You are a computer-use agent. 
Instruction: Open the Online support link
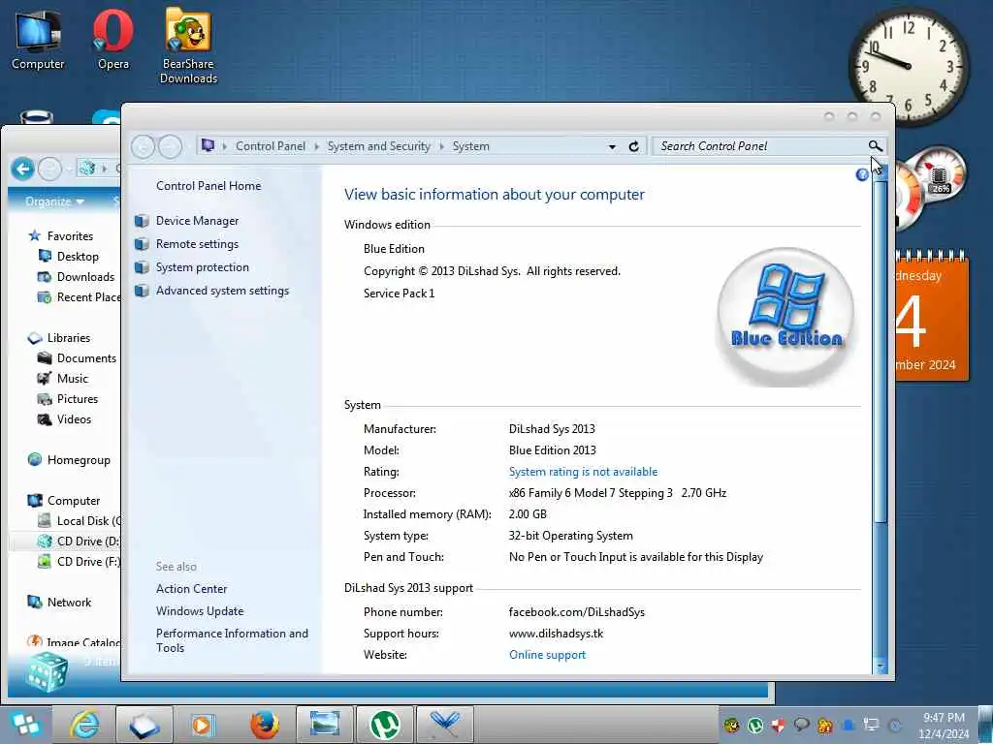point(547,655)
